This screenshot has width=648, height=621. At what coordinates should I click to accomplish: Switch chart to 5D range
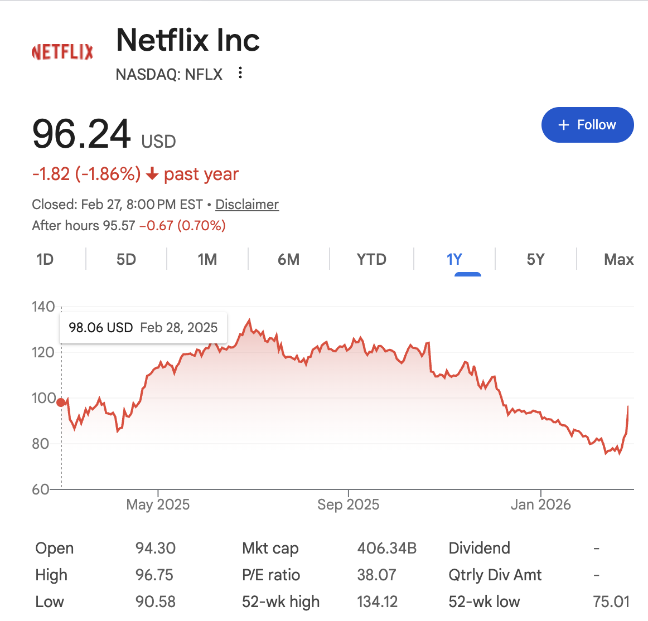point(126,259)
